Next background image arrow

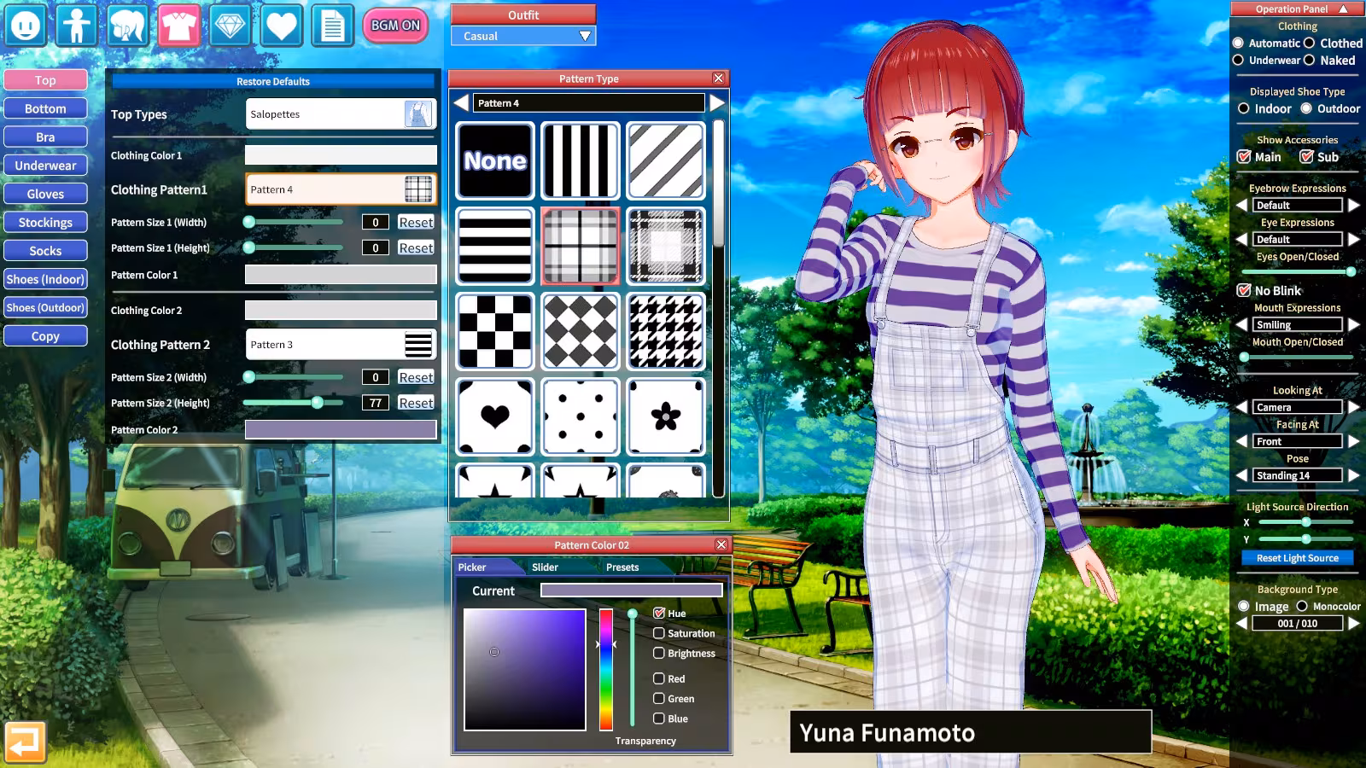click(x=1353, y=623)
